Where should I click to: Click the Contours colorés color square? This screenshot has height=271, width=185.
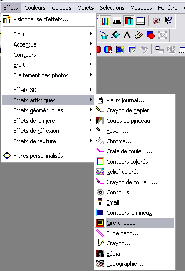tap(100, 162)
